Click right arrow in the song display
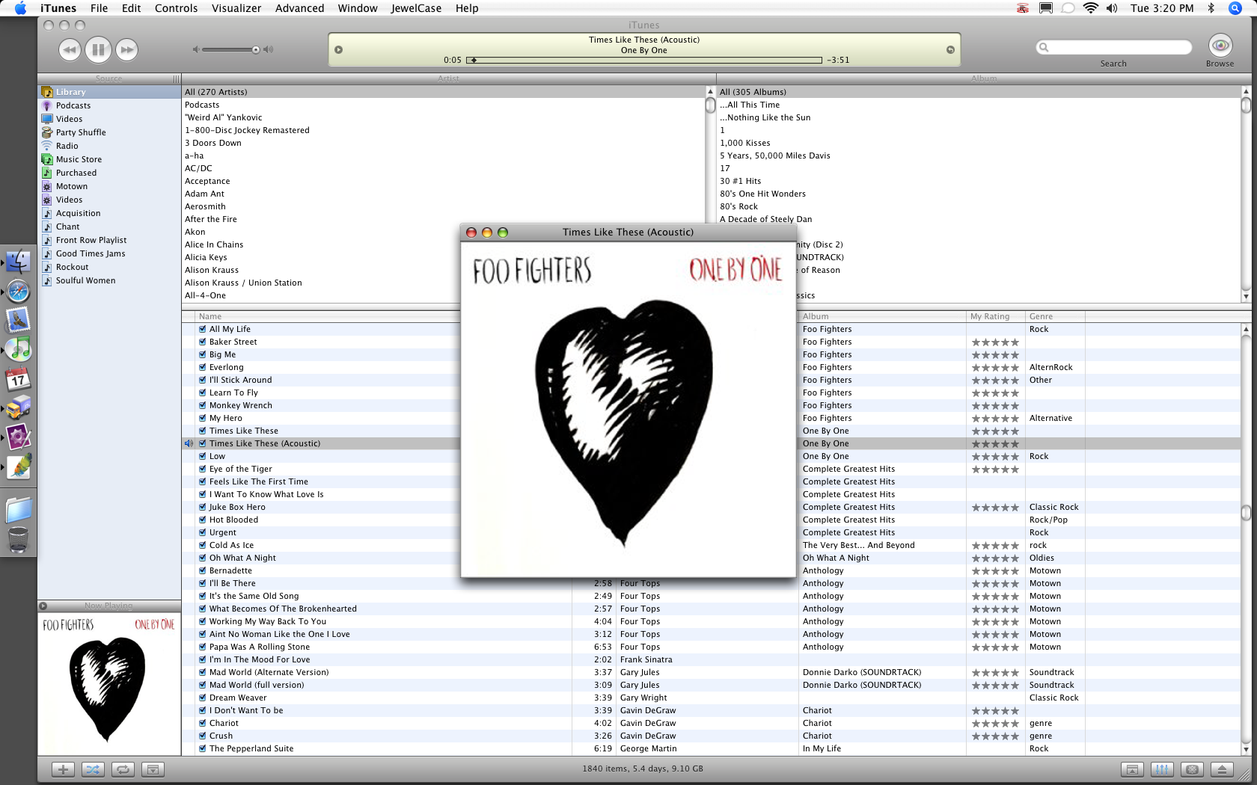Screen dimensions: 1257x785 [x=950, y=50]
